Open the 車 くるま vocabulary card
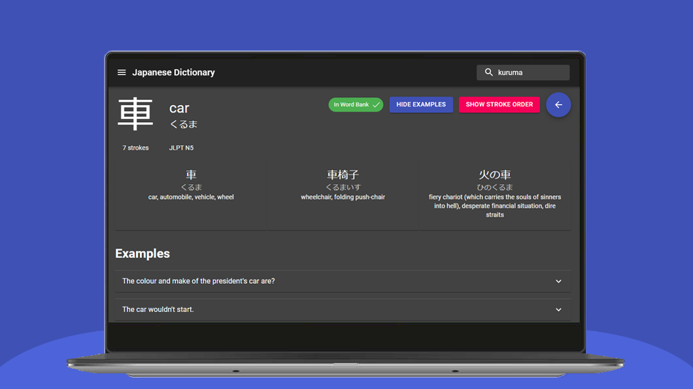693x389 pixels. coord(191,196)
